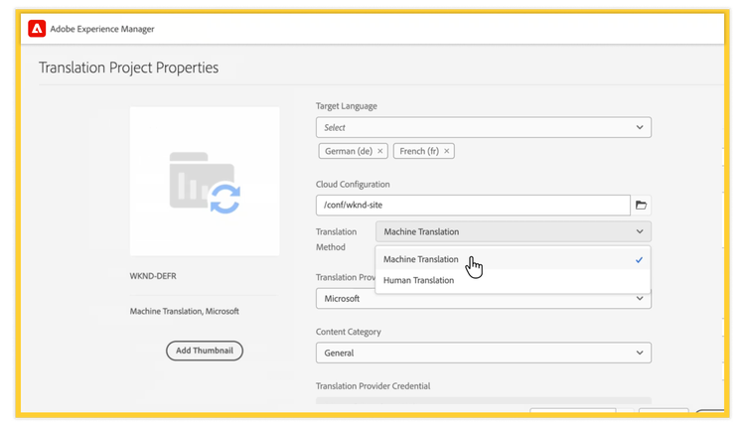The width and height of the screenshot is (745, 427).
Task: Choose Machine Translation from the list
Action: [421, 259]
